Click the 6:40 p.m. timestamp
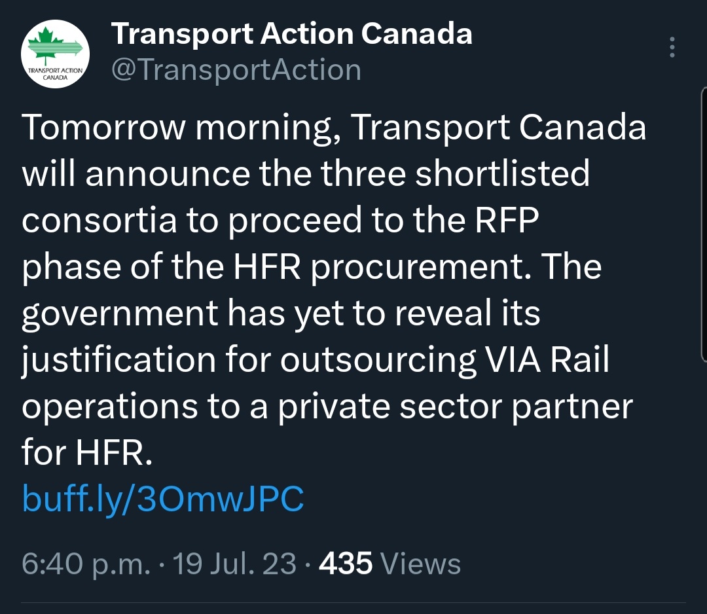 86,564
